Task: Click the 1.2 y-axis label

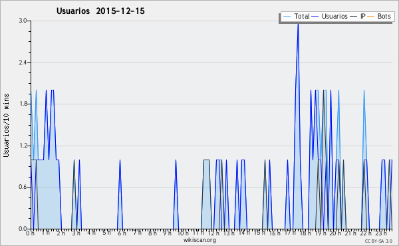Action: [23, 146]
